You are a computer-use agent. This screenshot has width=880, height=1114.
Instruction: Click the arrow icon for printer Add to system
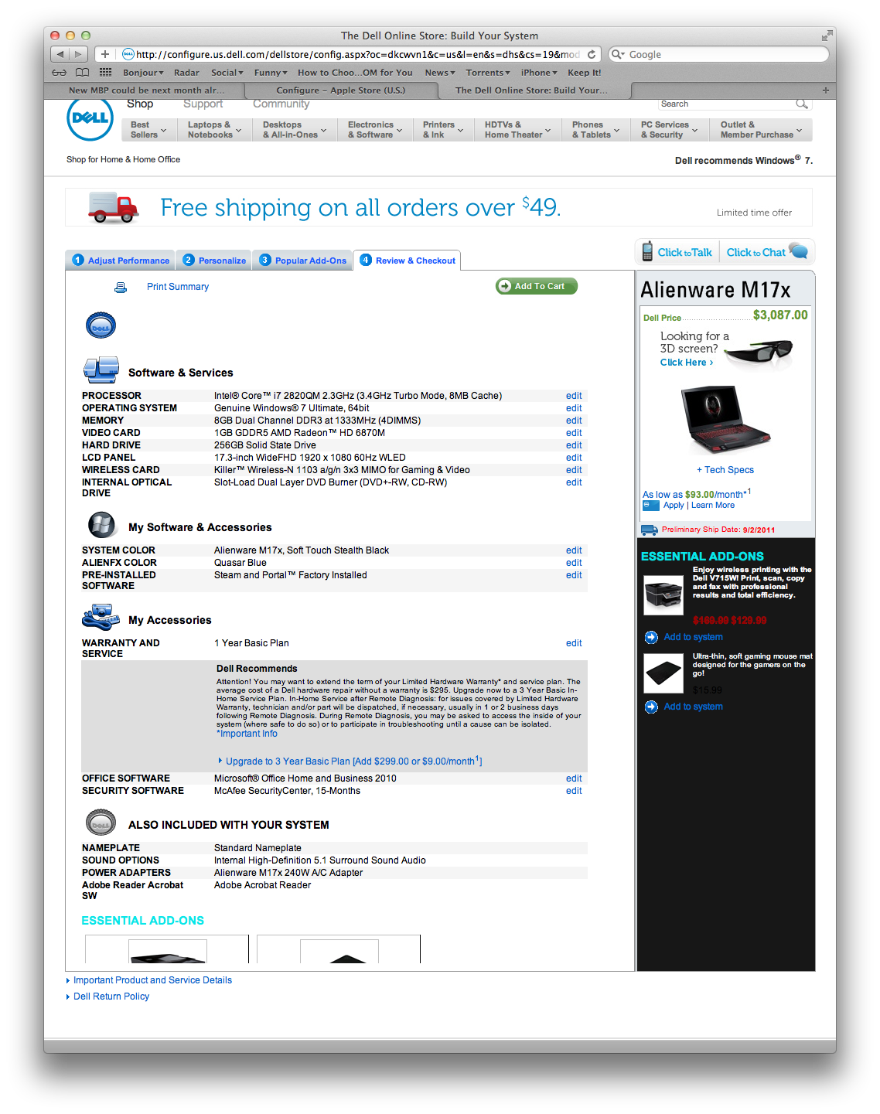pos(651,637)
